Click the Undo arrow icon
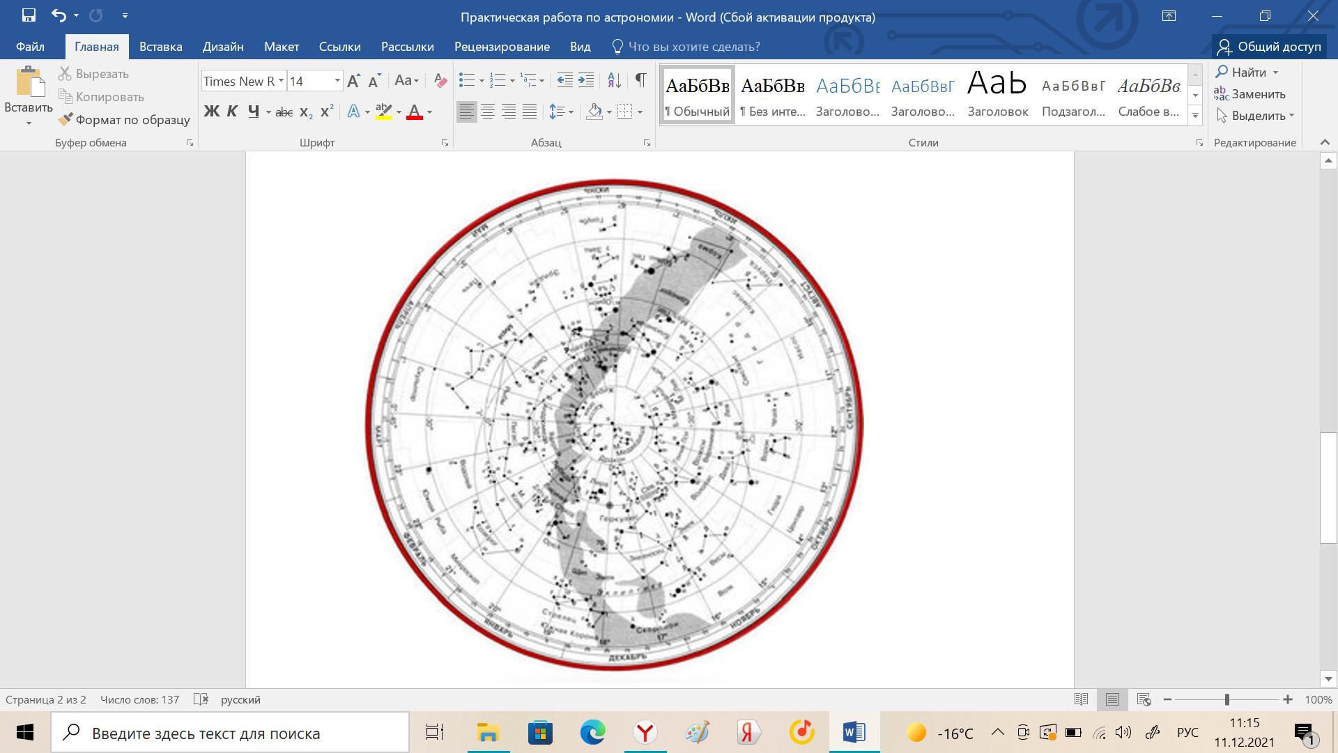Image resolution: width=1338 pixels, height=753 pixels. (59, 15)
